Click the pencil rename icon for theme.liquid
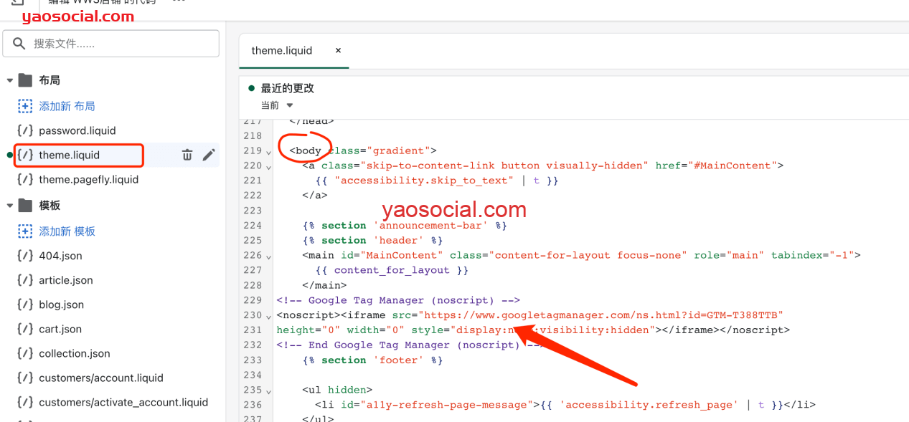The height and width of the screenshot is (422, 909). 209,155
